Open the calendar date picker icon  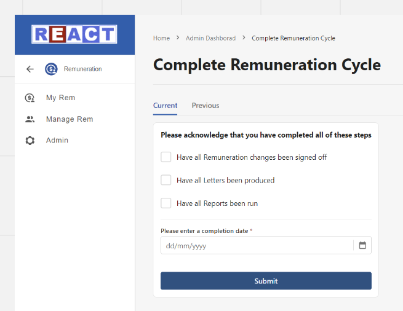pyautogui.click(x=362, y=245)
